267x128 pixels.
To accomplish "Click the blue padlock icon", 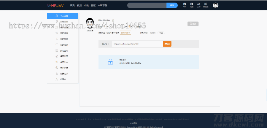I will coord(110,62).
